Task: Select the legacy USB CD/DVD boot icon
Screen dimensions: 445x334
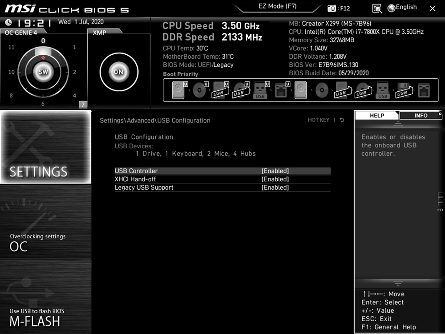Action: (x=363, y=90)
